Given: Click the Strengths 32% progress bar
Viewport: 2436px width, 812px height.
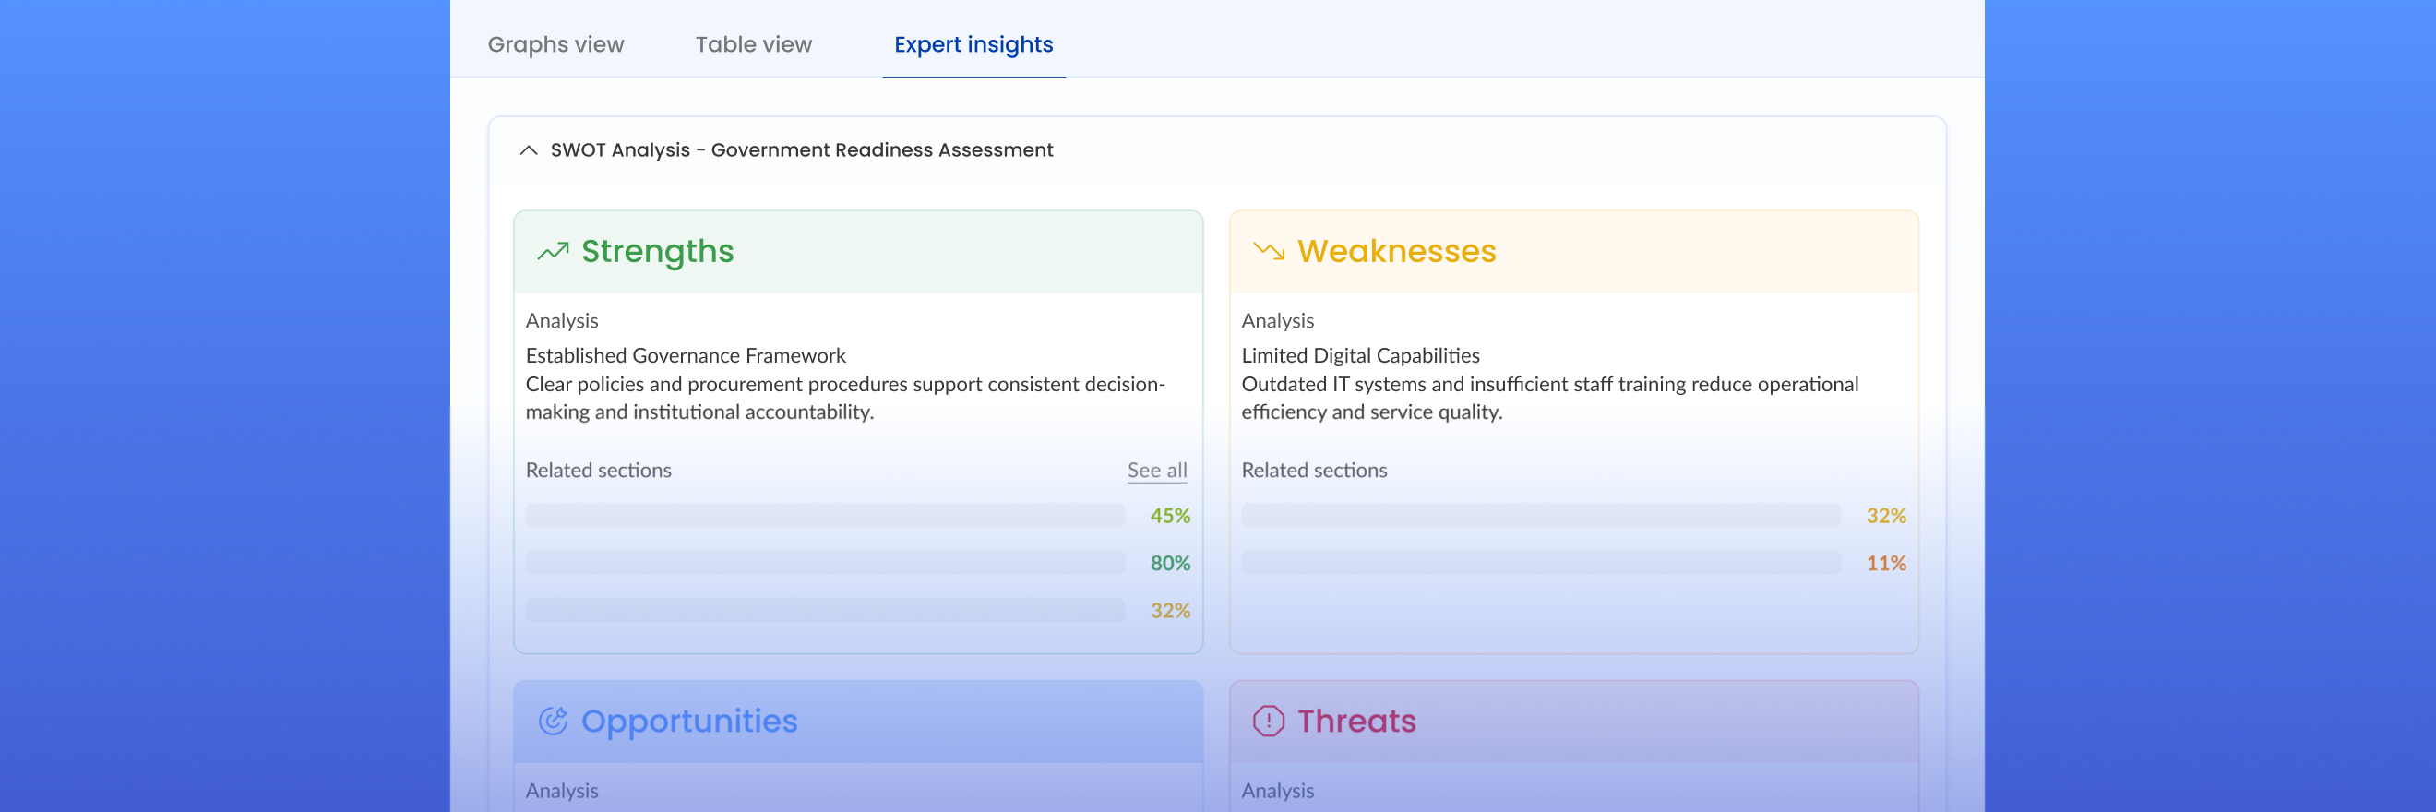Looking at the screenshot, I should pos(826,611).
